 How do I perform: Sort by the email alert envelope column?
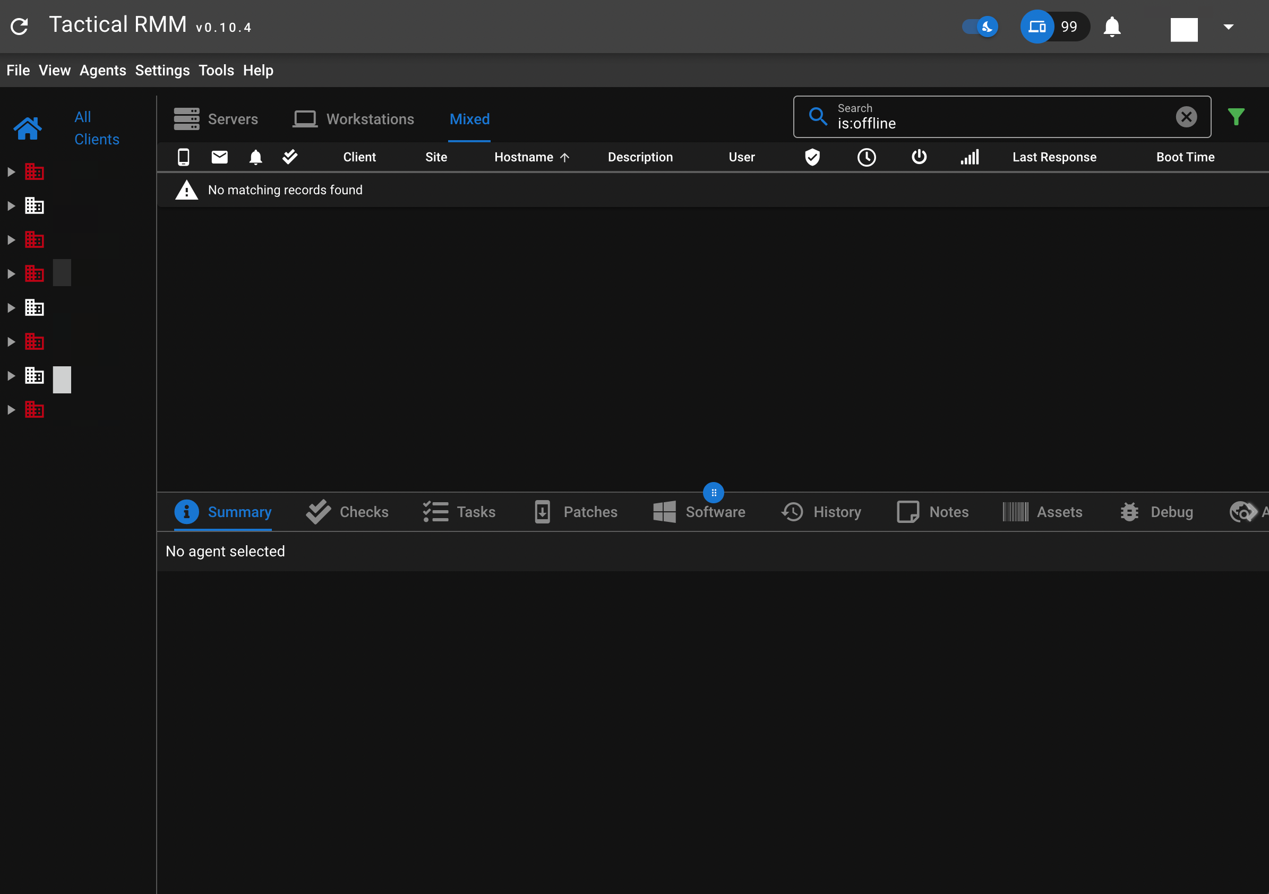click(x=219, y=158)
